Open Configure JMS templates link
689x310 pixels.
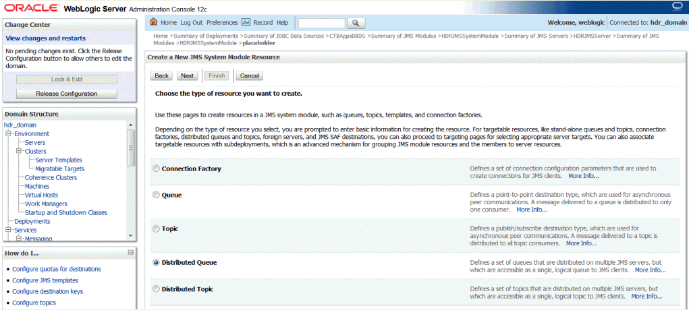[45, 280]
